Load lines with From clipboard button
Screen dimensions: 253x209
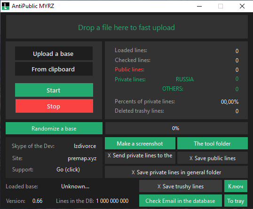[54, 69]
